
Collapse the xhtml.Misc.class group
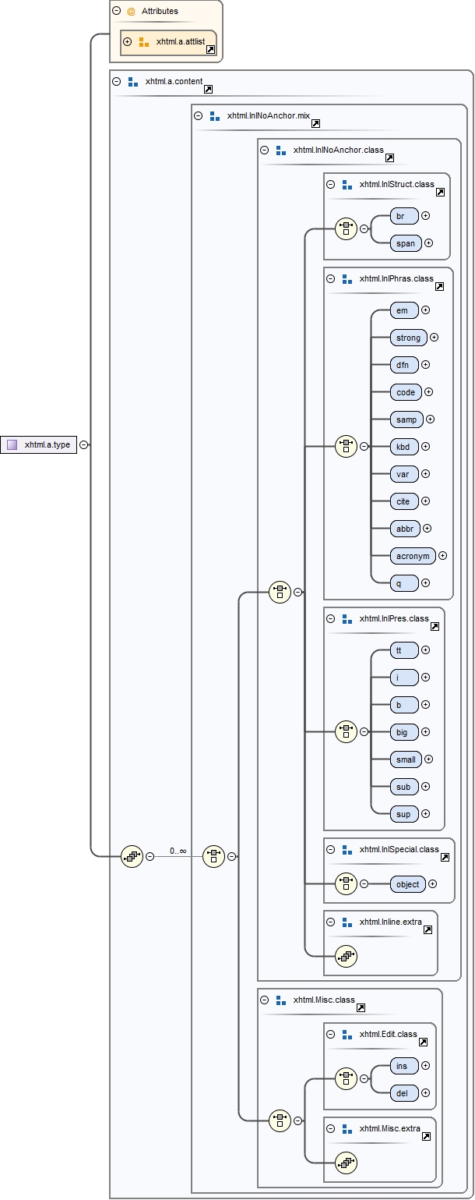point(264,1000)
